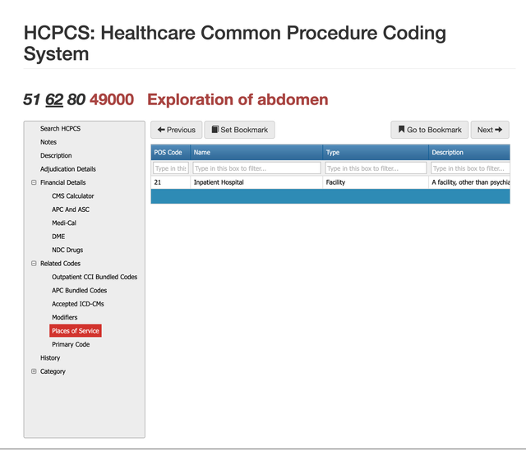526x451 pixels.
Task: Open Search HCPCS in sidebar
Action: coord(60,128)
